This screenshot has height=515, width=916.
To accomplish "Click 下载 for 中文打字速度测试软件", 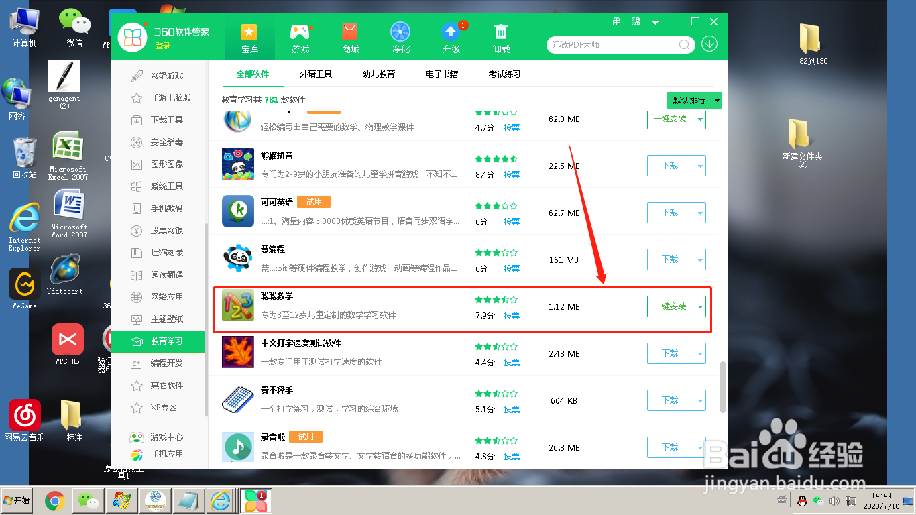I will [x=671, y=353].
